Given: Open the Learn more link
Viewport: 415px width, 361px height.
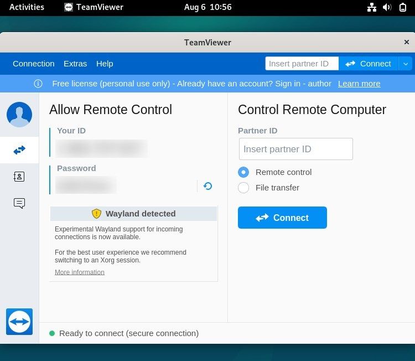Looking at the screenshot, I should [x=359, y=84].
